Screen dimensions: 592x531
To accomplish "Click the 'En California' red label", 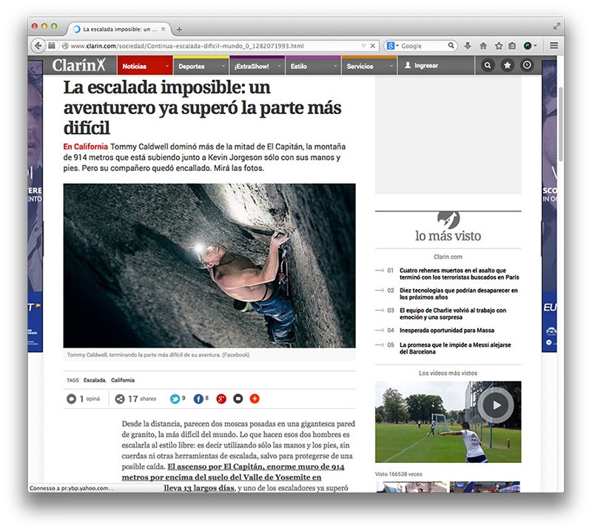I will [x=85, y=146].
